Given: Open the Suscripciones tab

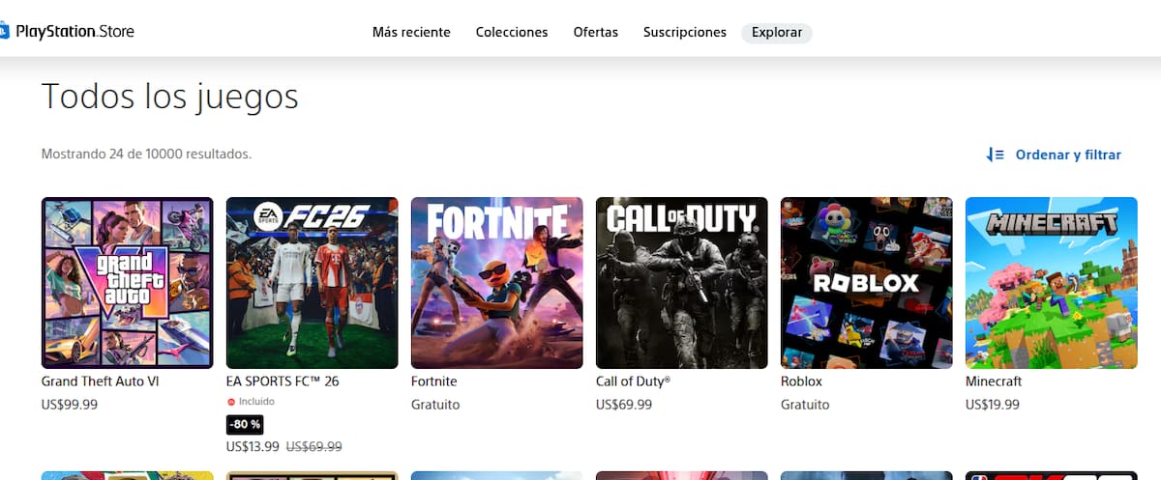Looking at the screenshot, I should 685,32.
